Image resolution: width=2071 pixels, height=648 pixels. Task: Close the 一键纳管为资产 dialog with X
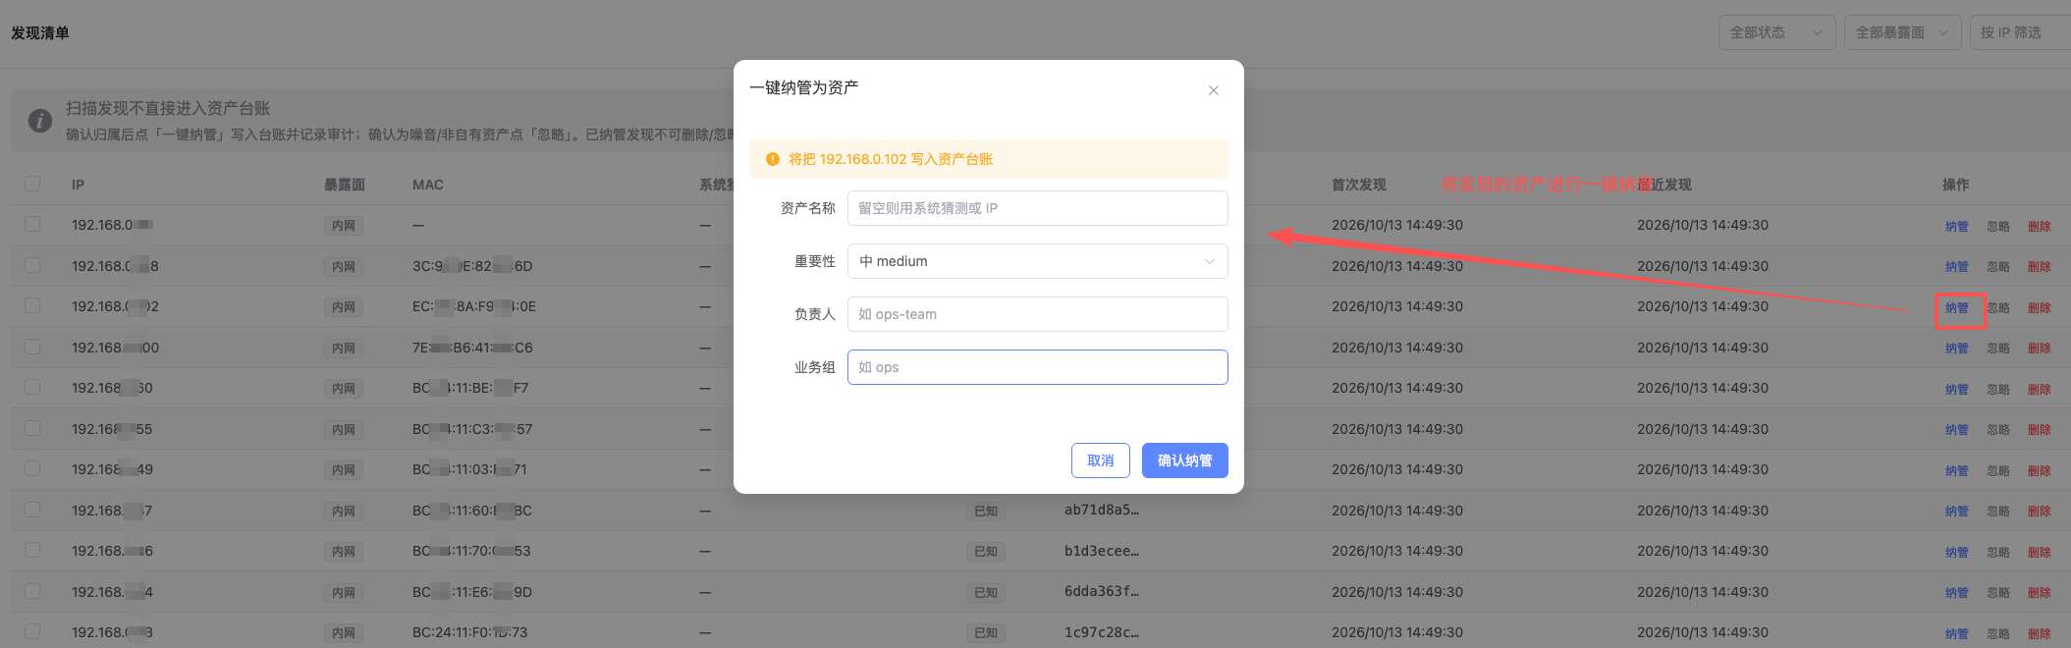coord(1214,90)
